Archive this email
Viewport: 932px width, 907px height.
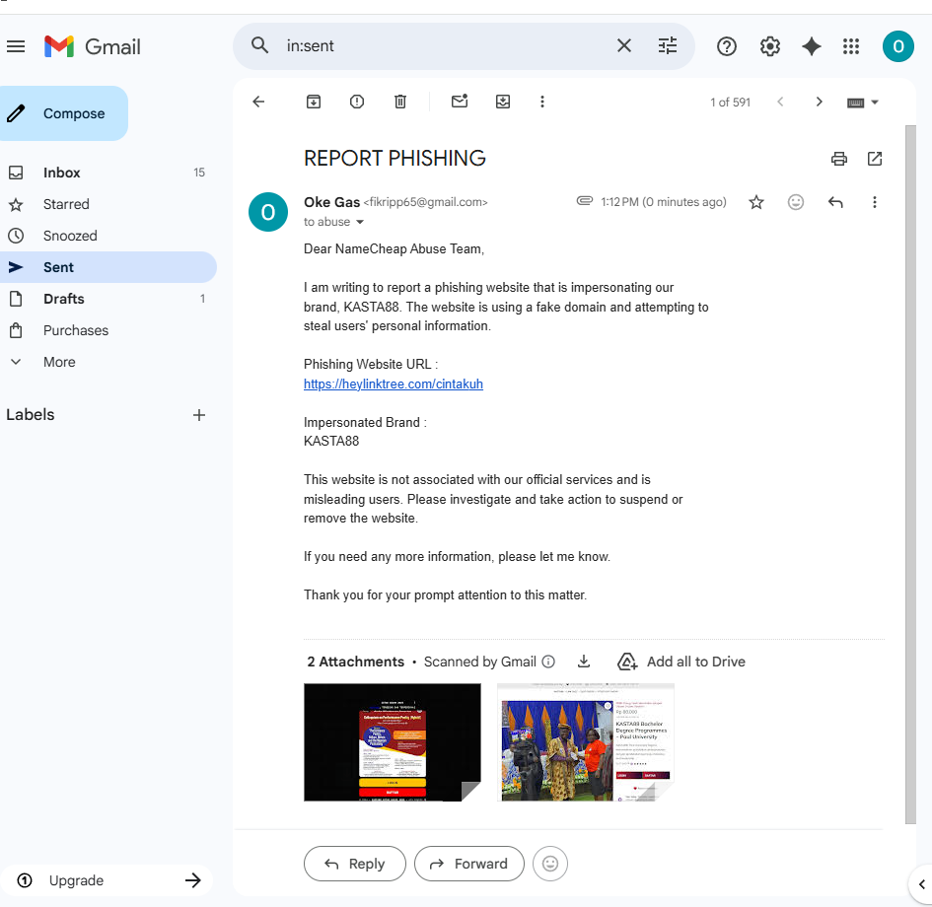coord(314,102)
